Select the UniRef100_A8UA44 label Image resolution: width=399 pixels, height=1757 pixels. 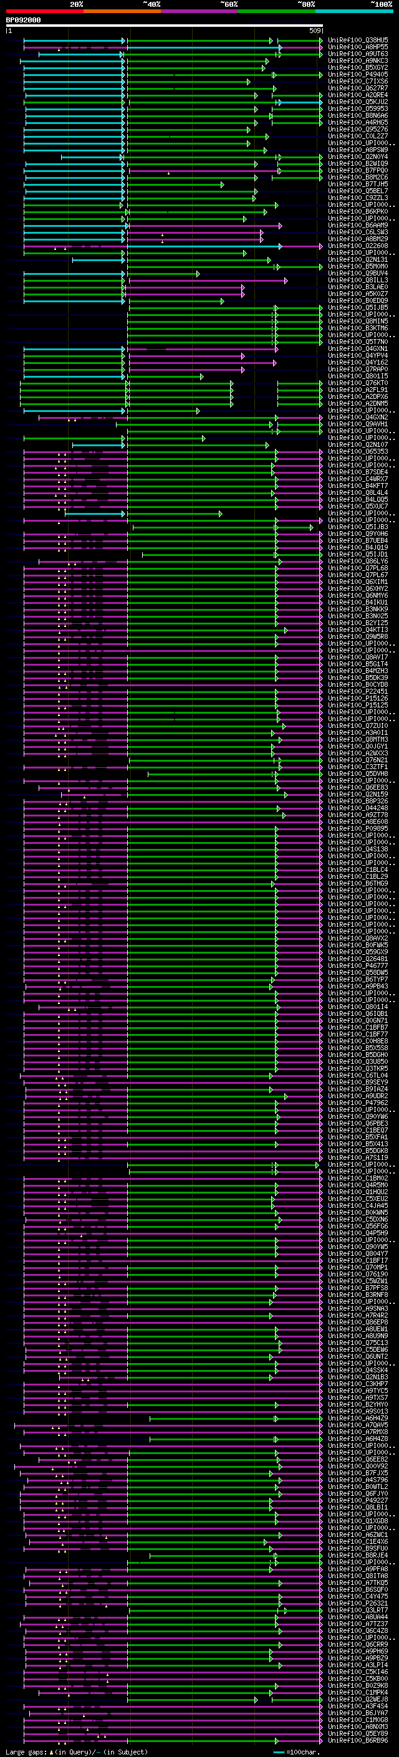pos(358,1617)
